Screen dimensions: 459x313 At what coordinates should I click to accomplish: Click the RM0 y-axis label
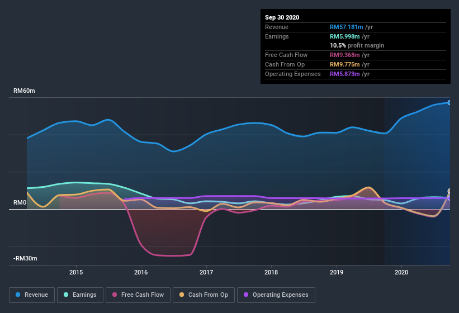pyautogui.click(x=20, y=203)
